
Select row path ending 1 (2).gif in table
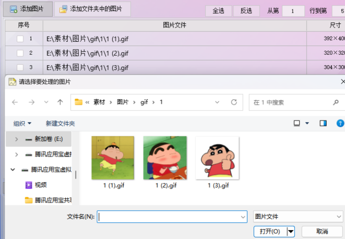[87, 53]
